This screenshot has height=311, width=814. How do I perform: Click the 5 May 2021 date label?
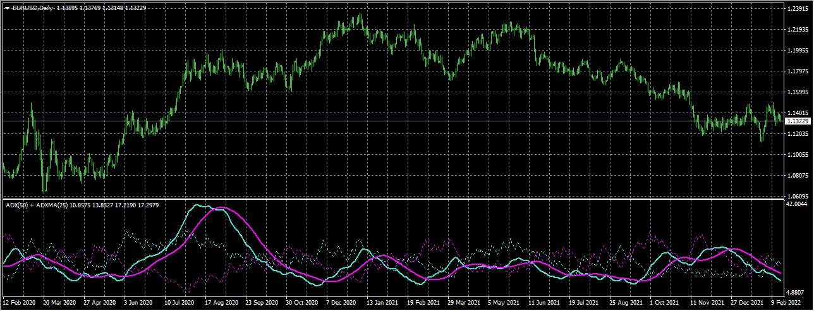click(504, 303)
